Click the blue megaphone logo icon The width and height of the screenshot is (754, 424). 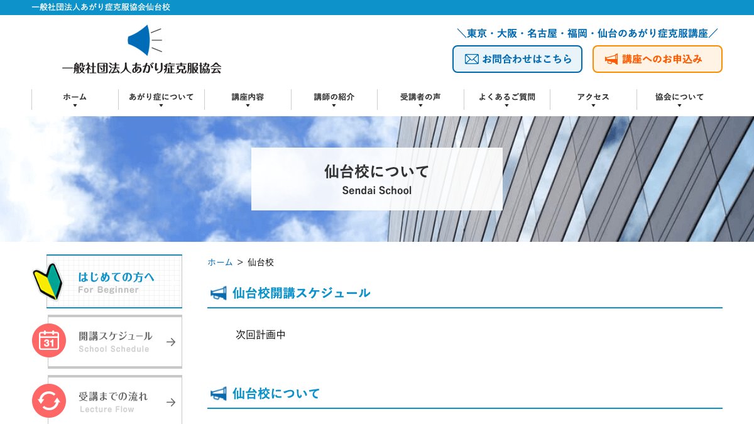click(x=145, y=40)
